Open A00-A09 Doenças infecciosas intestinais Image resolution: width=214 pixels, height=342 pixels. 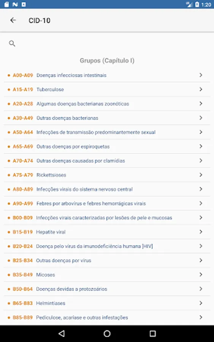107,75
